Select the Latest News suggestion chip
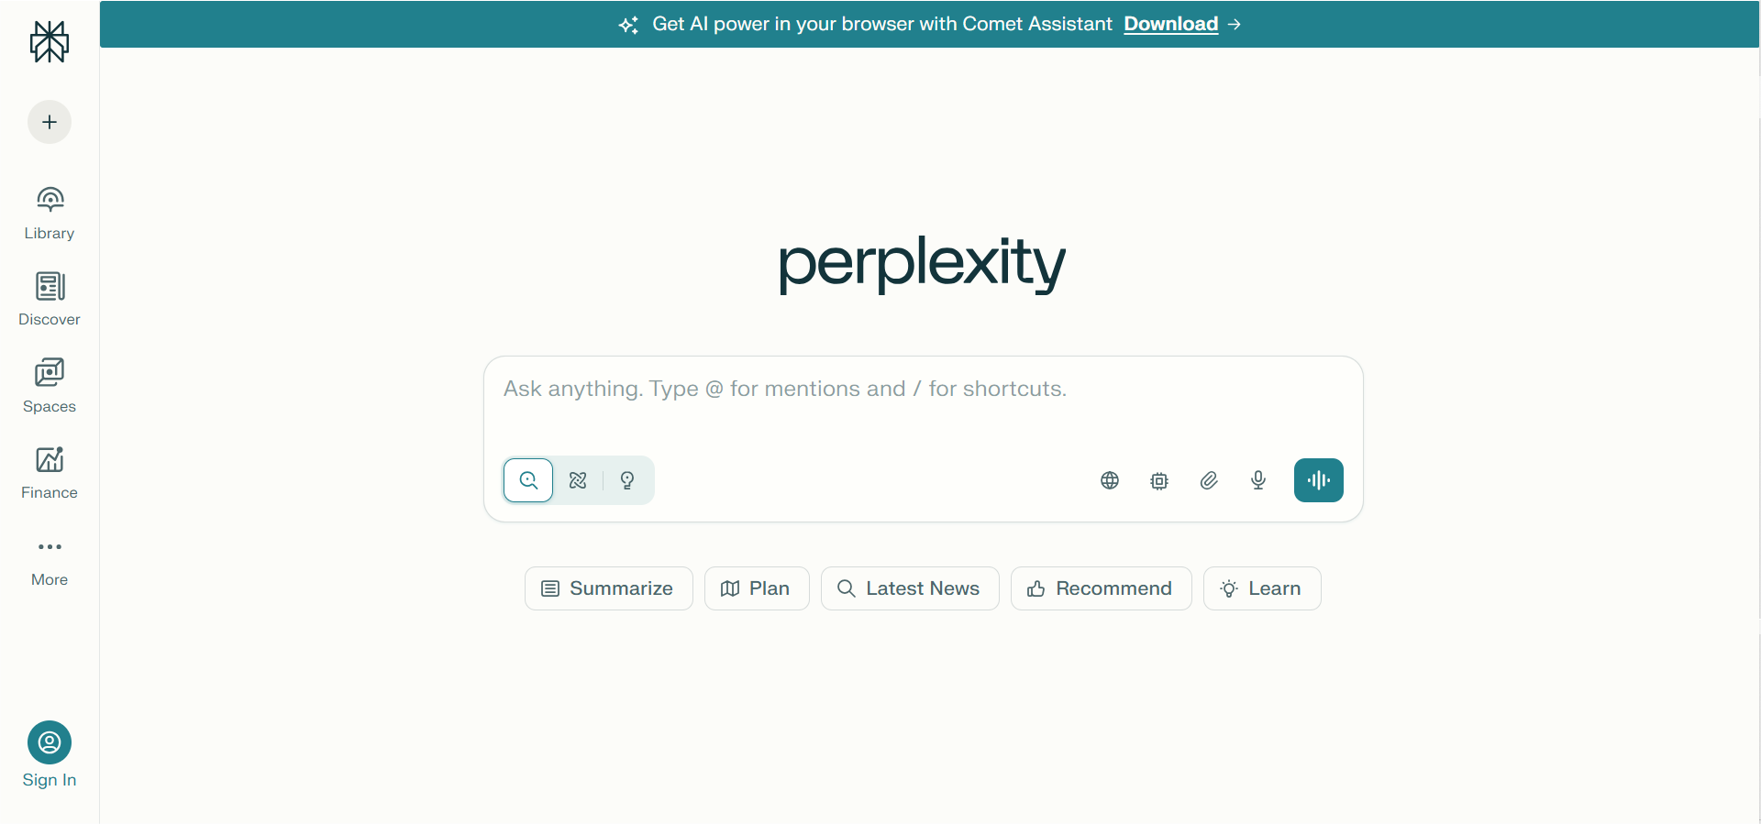Viewport: 1761px width, 824px height. (910, 588)
